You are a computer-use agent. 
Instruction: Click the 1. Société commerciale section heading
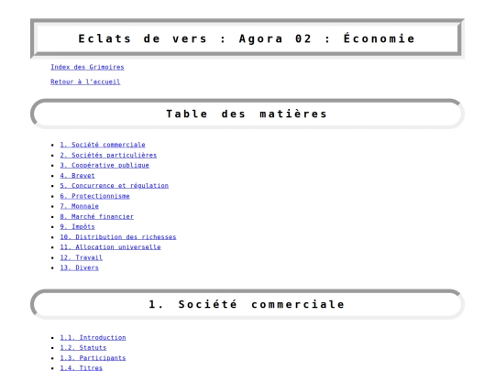point(247,304)
